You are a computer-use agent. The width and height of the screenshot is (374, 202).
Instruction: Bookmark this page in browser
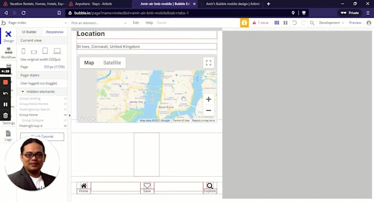point(59,13)
